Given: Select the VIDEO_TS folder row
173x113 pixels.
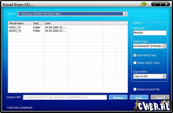Looking at the screenshot, I should pyautogui.click(x=68, y=27).
